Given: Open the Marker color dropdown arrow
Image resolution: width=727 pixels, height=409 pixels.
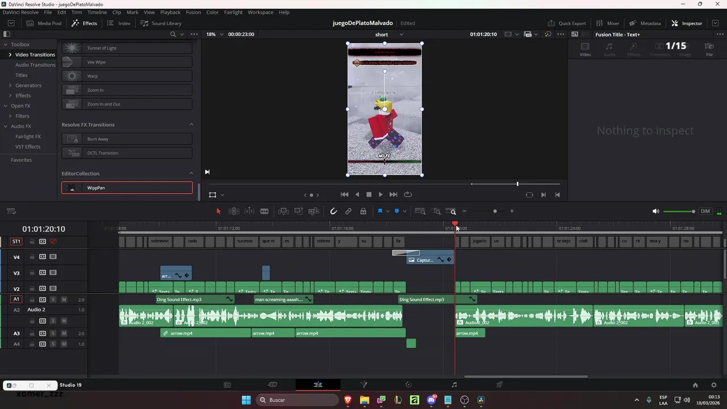Looking at the screenshot, I should tap(404, 211).
